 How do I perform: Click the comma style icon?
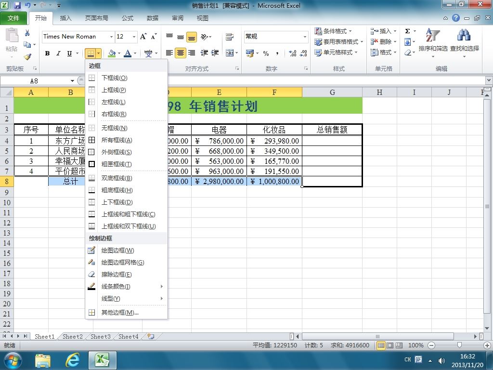coord(277,53)
